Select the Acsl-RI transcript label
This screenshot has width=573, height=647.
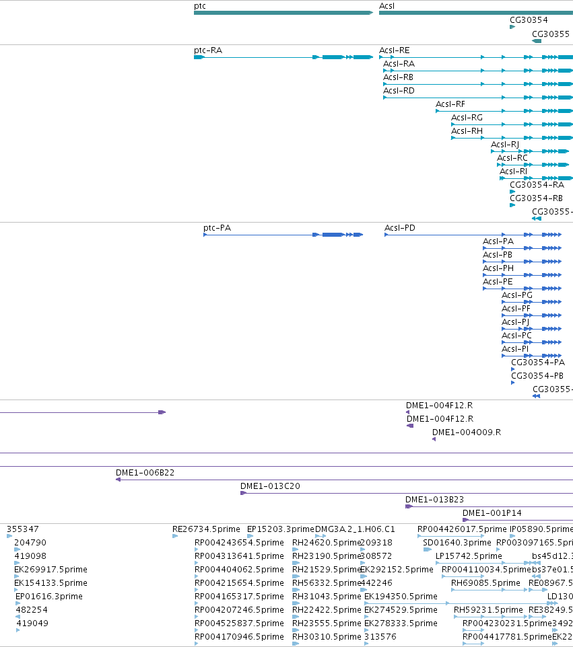(514, 172)
